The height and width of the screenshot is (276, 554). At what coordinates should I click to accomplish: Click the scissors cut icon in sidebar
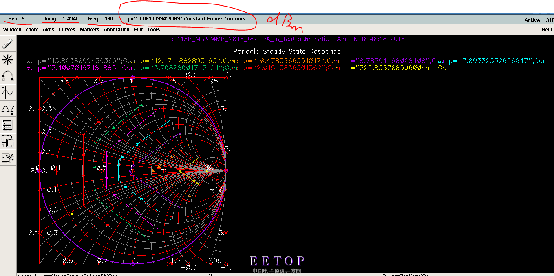point(8,157)
